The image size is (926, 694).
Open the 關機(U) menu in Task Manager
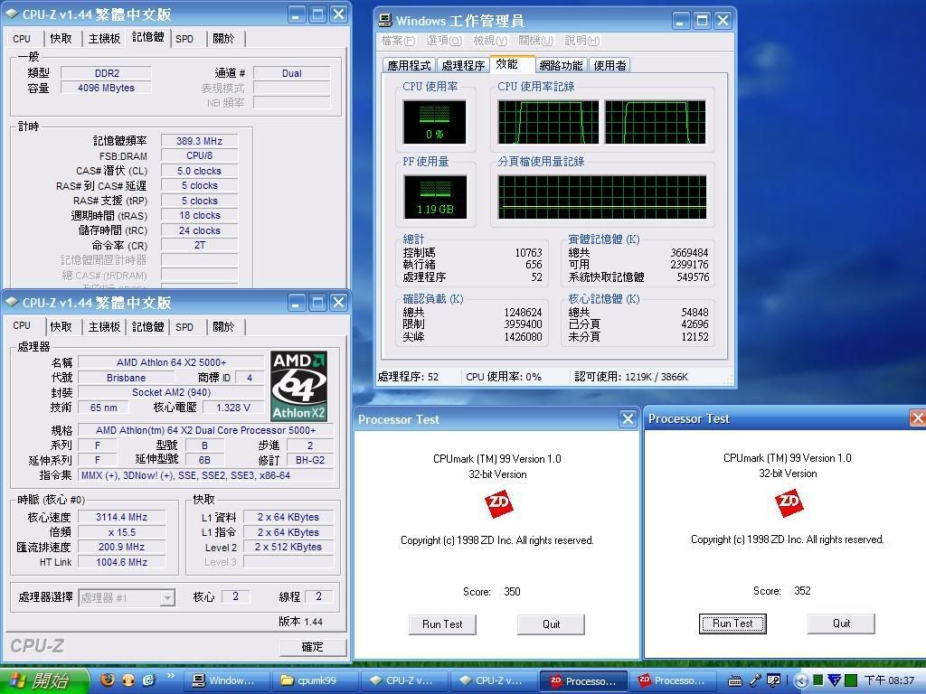tap(535, 40)
